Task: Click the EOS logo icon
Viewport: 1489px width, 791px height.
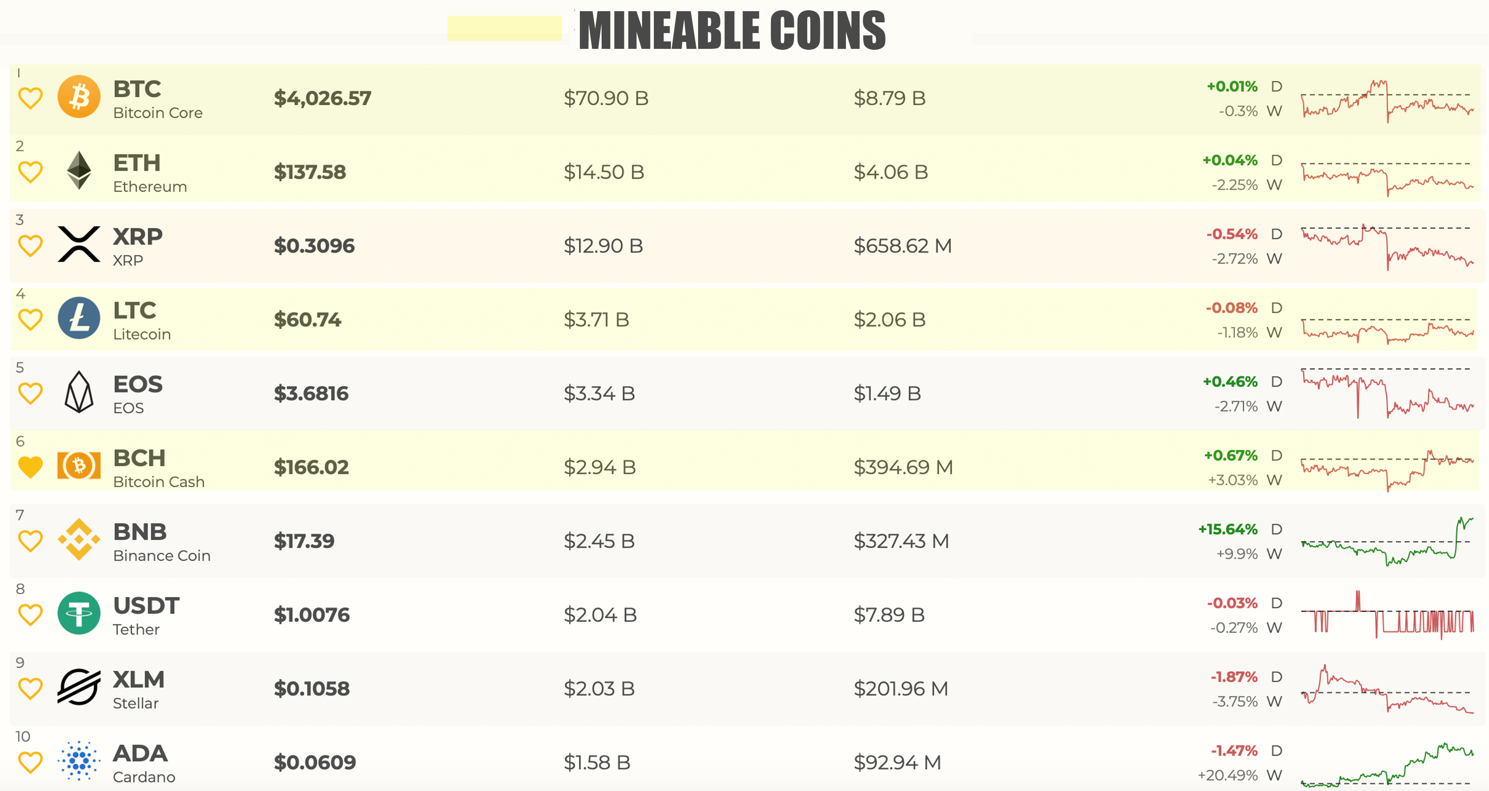Action: click(80, 393)
